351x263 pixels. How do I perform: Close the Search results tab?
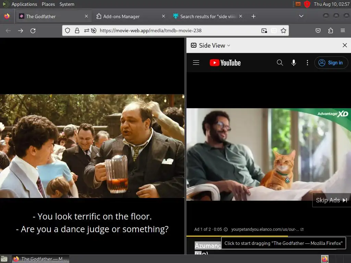pyautogui.click(x=241, y=16)
